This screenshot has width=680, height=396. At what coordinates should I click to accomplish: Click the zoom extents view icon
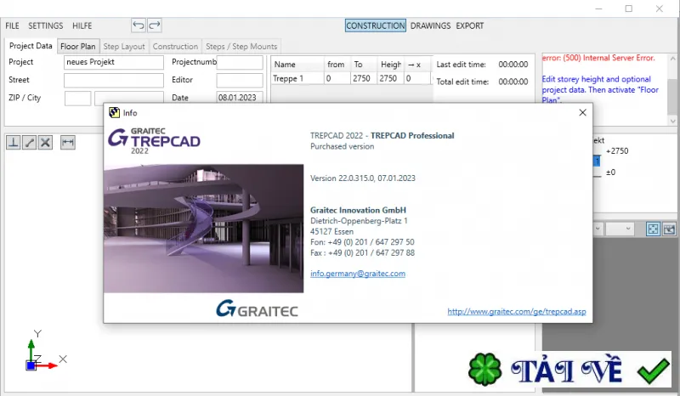point(653,229)
